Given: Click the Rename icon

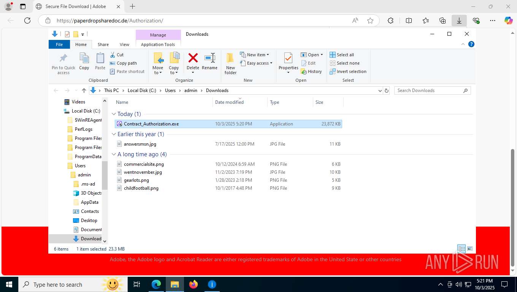Looking at the screenshot, I should (x=210, y=58).
